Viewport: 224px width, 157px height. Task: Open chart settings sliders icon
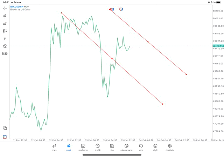click(5, 31)
